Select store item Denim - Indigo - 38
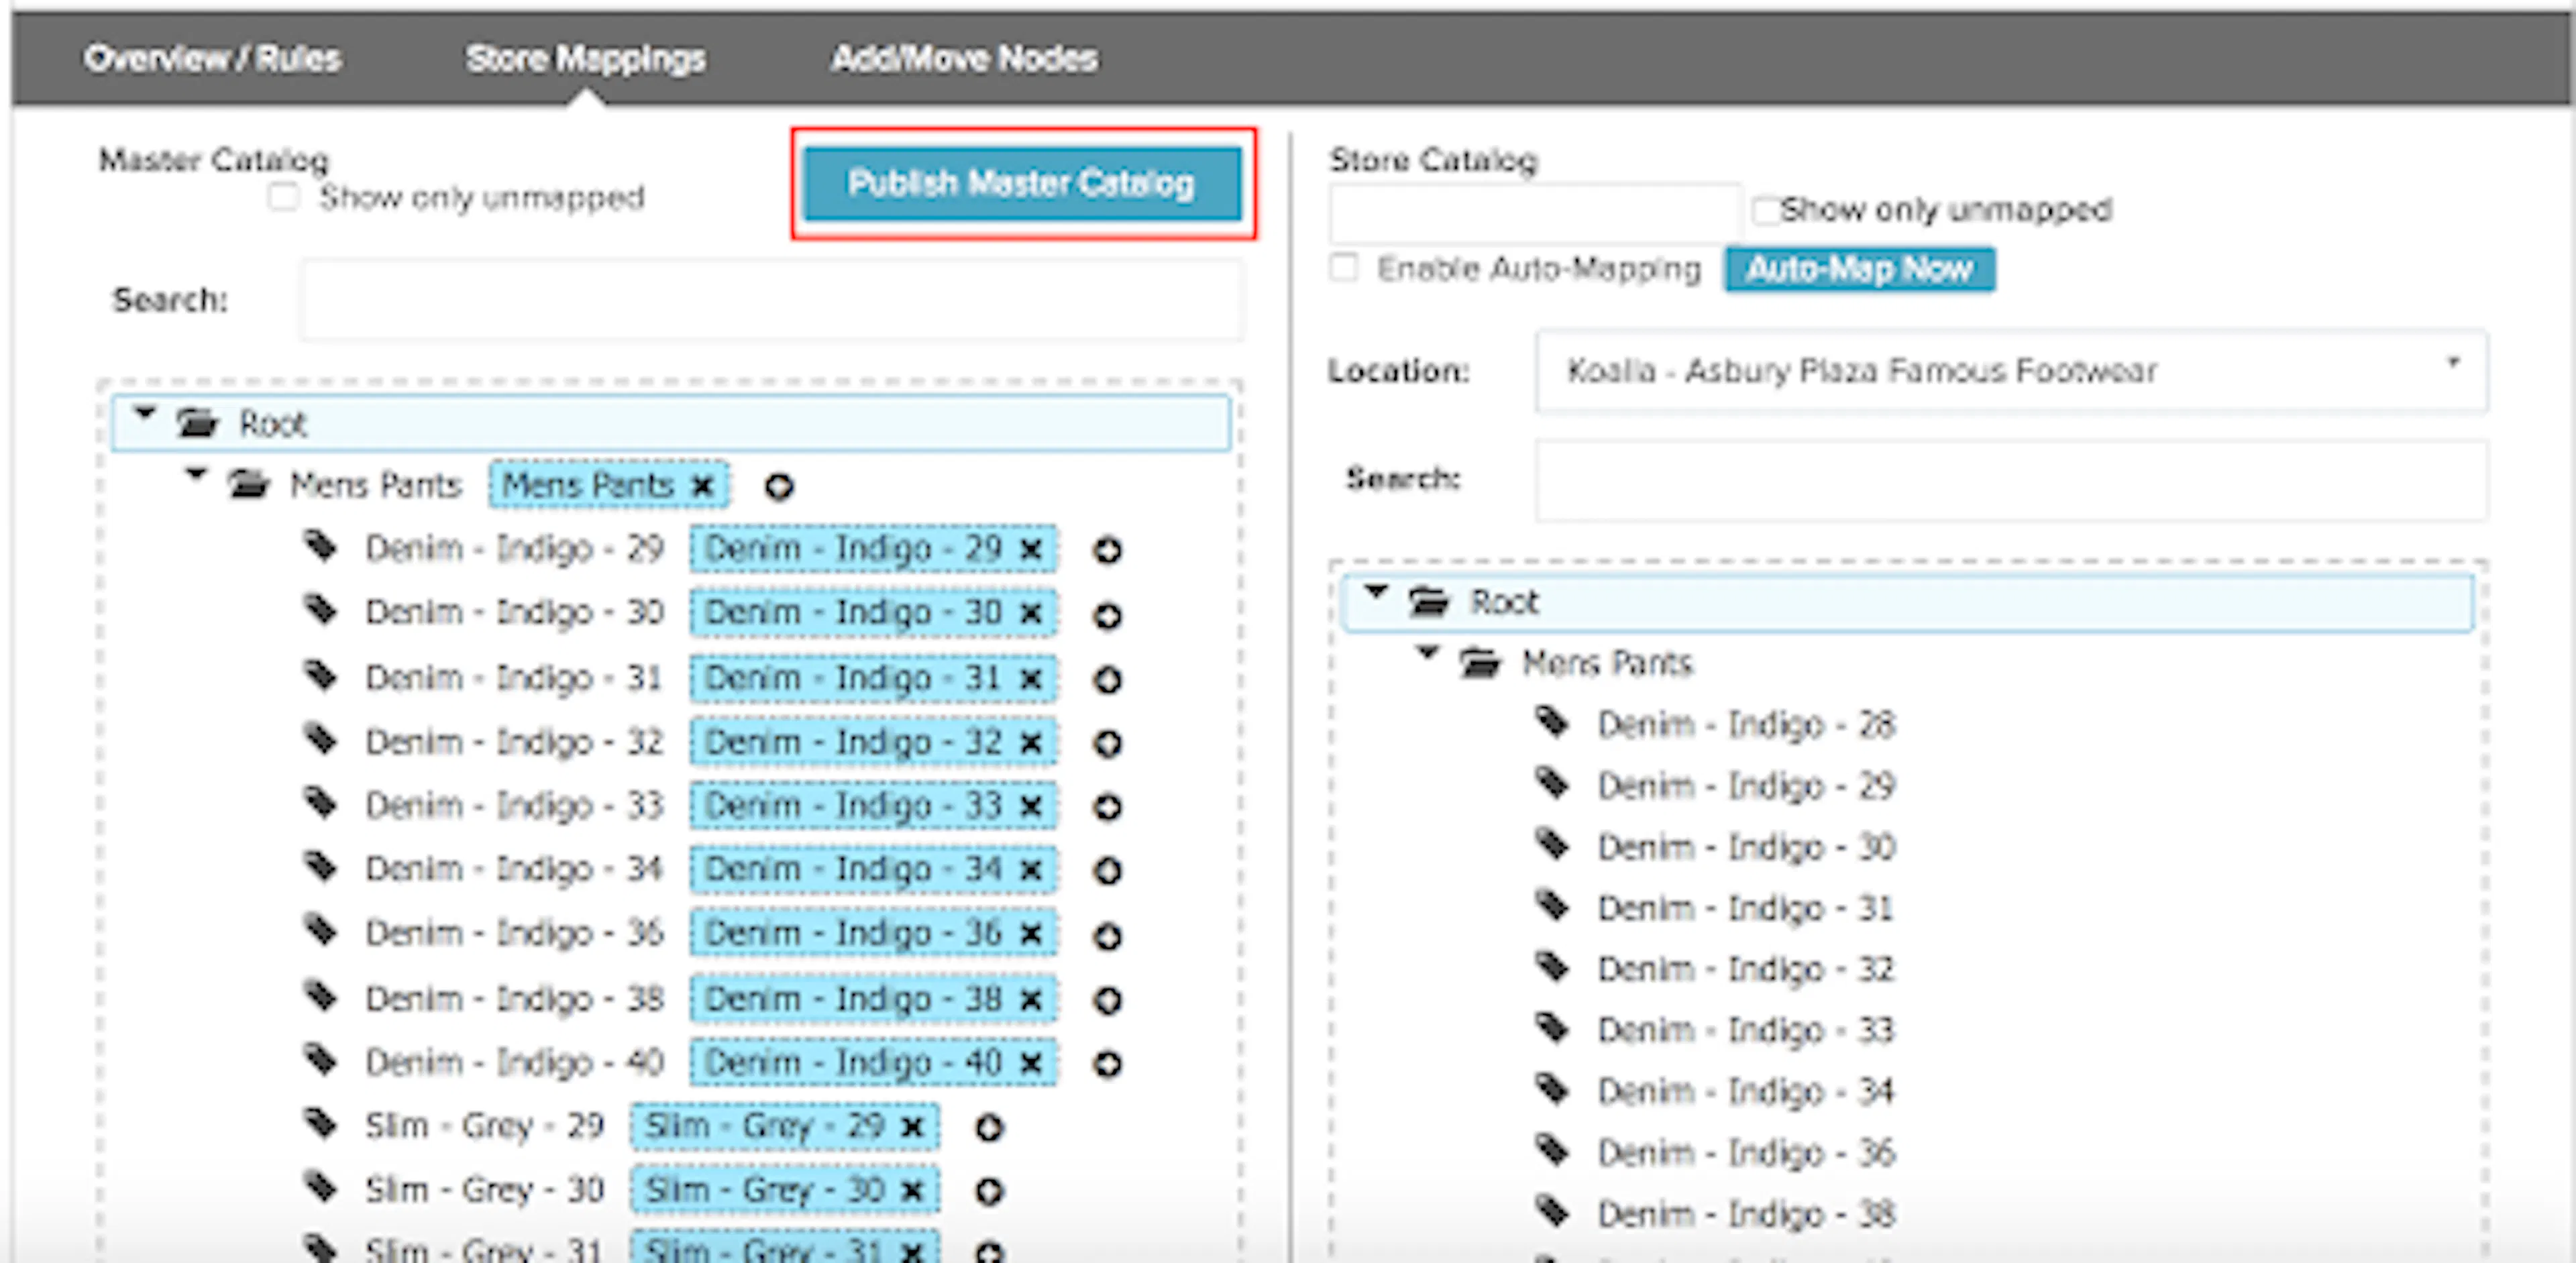This screenshot has width=2576, height=1263. (x=1746, y=1215)
